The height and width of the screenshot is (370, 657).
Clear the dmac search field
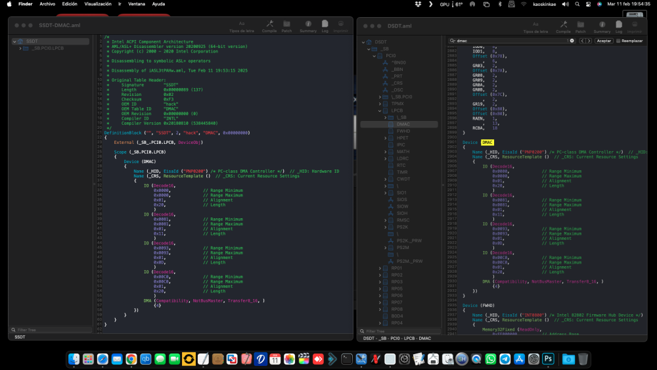pyautogui.click(x=572, y=41)
